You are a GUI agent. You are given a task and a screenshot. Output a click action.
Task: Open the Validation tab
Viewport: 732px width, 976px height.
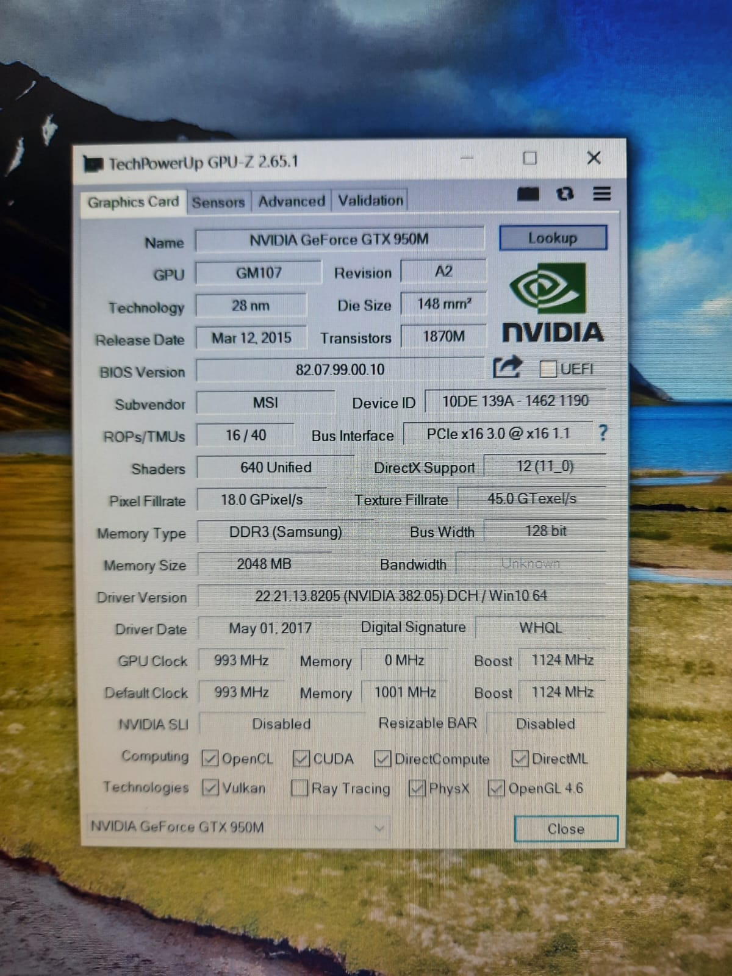[370, 200]
